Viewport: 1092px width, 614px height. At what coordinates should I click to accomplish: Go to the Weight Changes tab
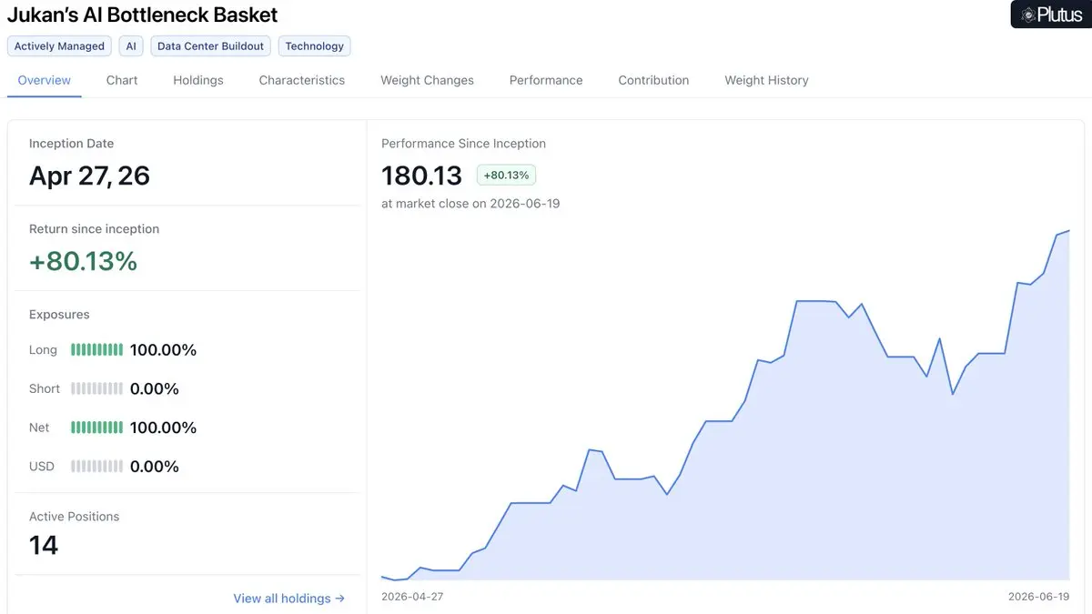pos(427,80)
